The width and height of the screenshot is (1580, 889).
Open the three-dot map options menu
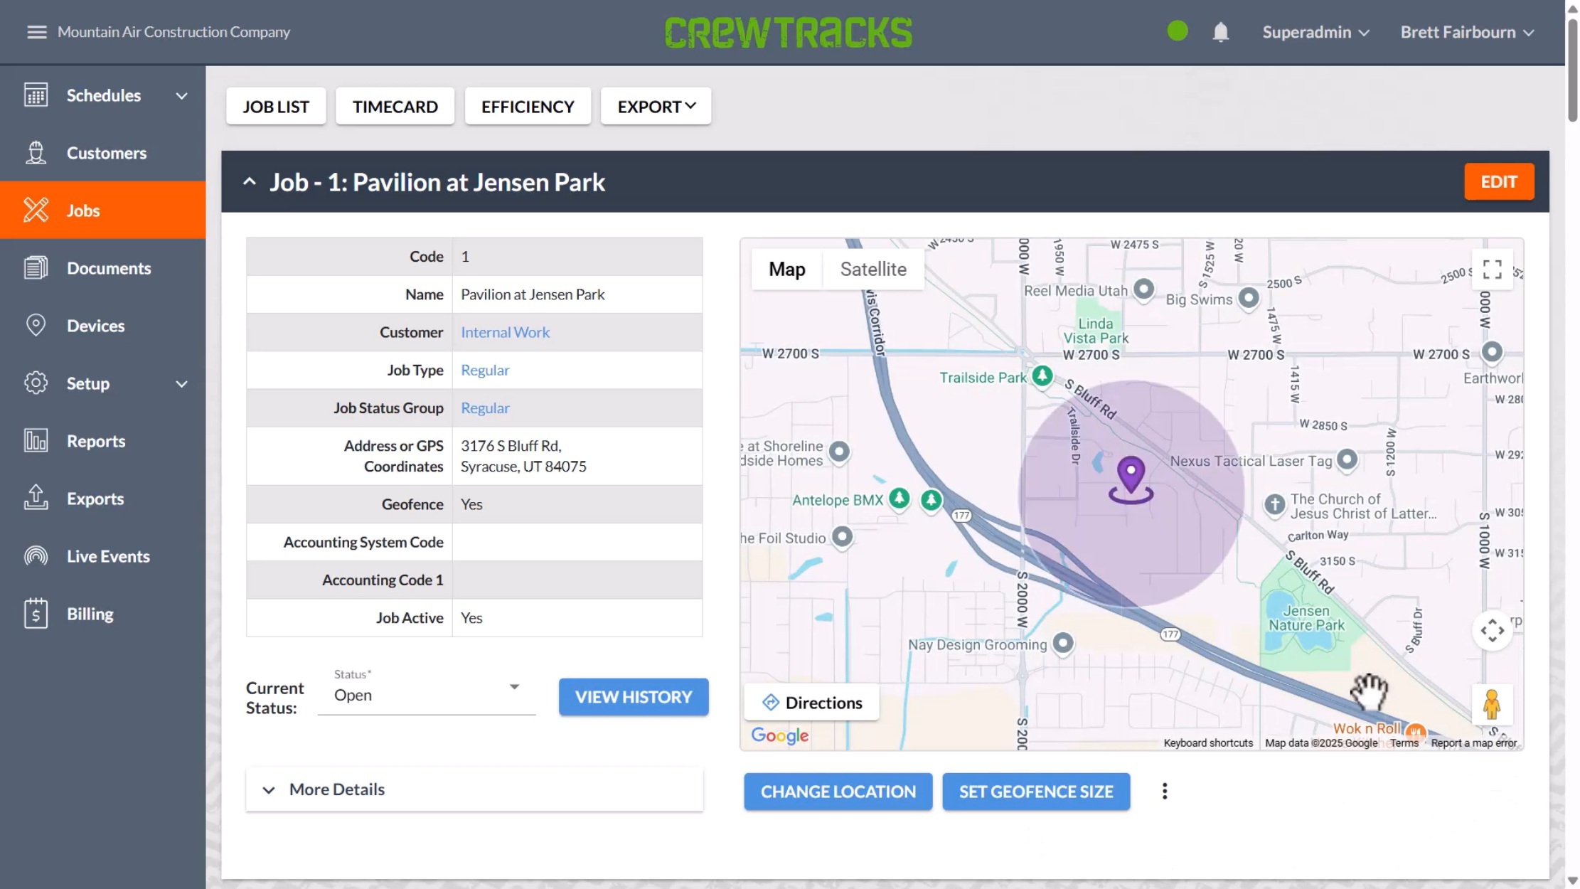(1164, 792)
